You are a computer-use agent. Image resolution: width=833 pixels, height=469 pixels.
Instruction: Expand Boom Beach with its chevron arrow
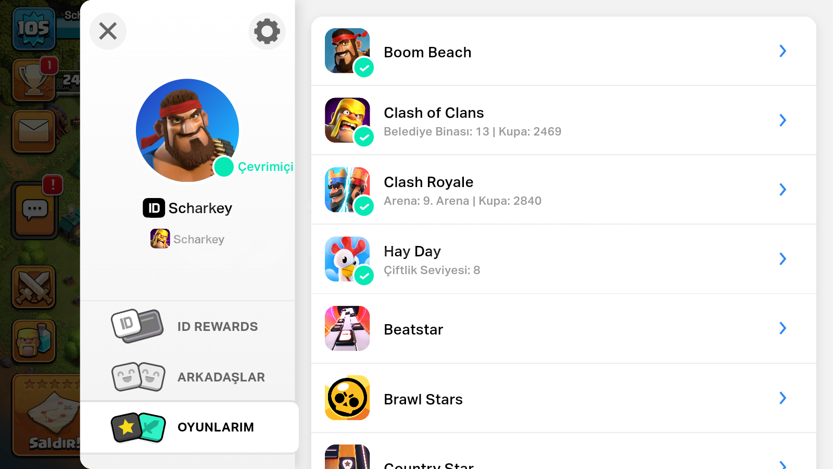(x=782, y=51)
